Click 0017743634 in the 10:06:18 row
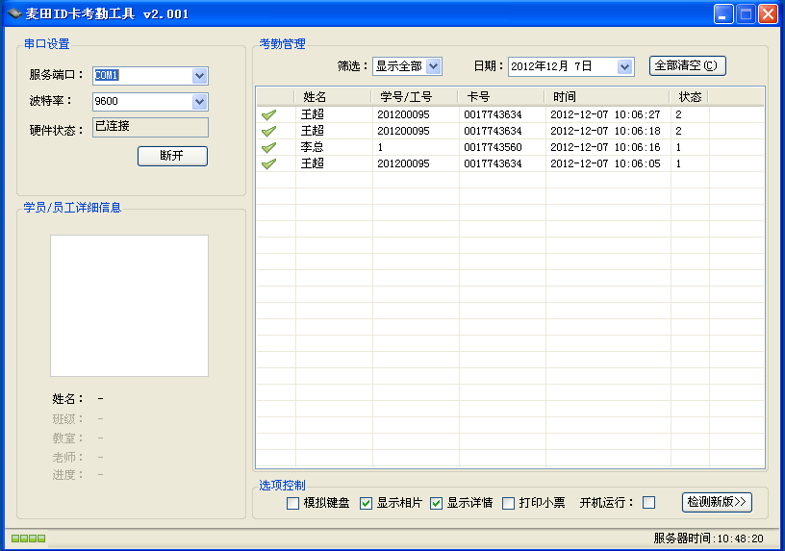Viewport: 785px width, 551px height. pyautogui.click(x=493, y=131)
